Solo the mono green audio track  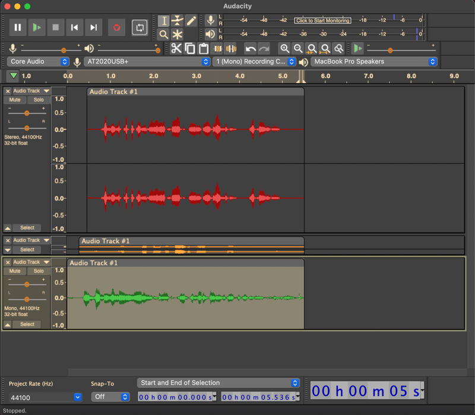39,271
